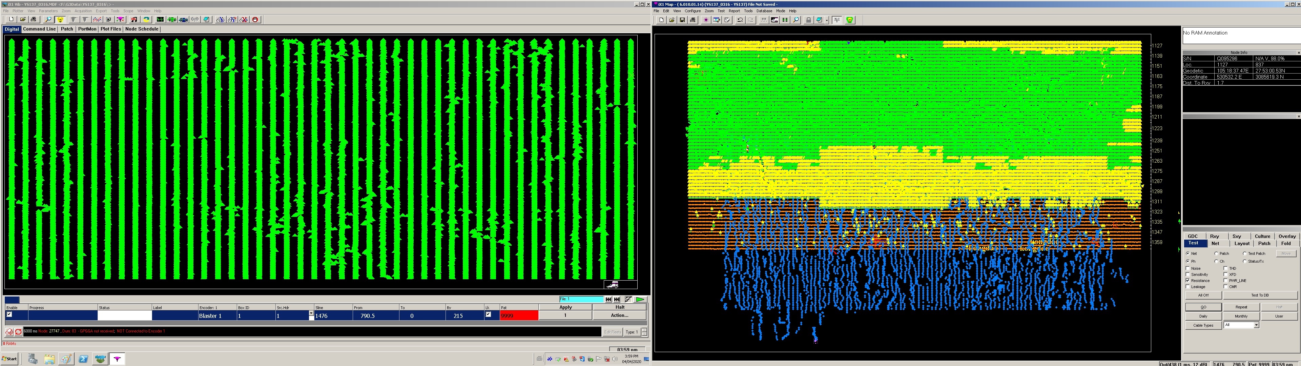Click the padlock icon in Map toolbar

[809, 20]
